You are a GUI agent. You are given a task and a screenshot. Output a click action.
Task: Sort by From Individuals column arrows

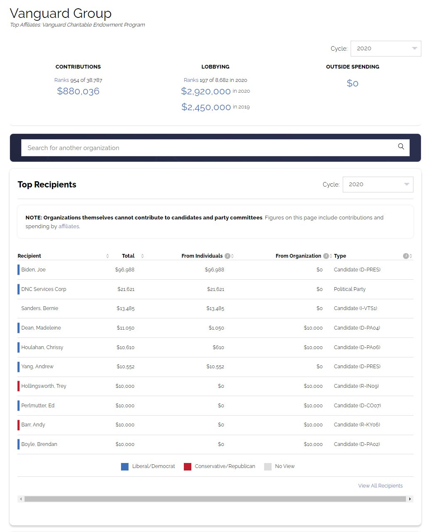(233, 256)
